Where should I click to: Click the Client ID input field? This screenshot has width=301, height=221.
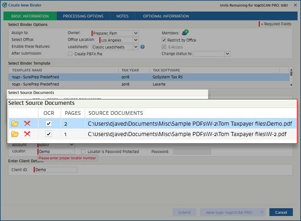pos(56,170)
